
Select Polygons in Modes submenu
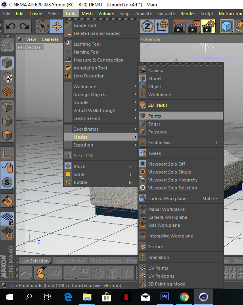[181, 132]
